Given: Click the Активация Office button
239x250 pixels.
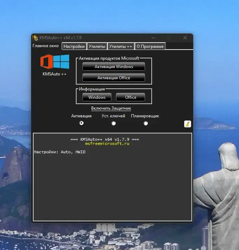Looking at the screenshot, I should [x=114, y=78].
